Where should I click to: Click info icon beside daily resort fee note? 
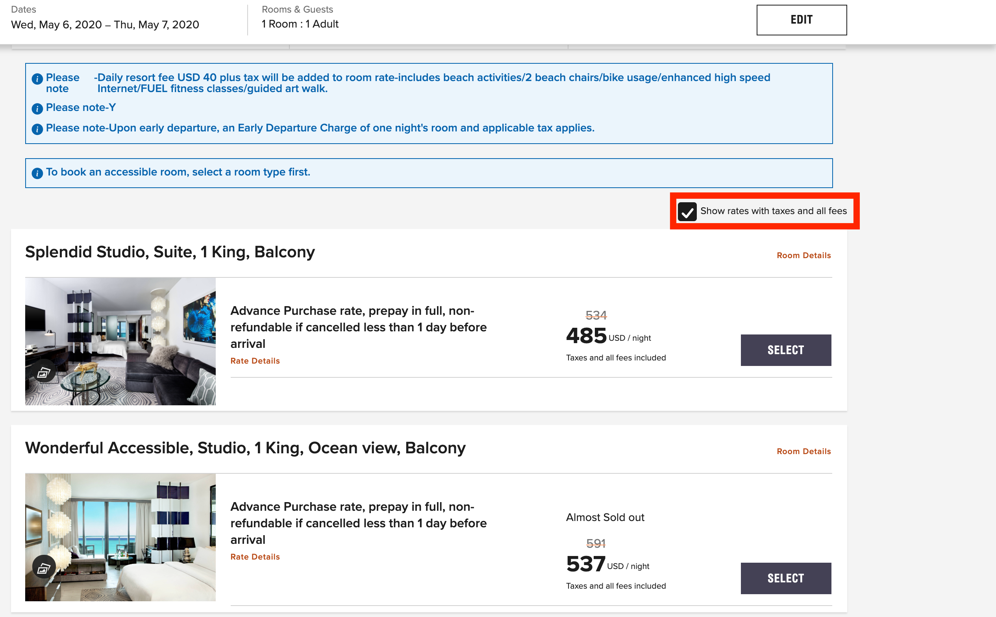37,79
